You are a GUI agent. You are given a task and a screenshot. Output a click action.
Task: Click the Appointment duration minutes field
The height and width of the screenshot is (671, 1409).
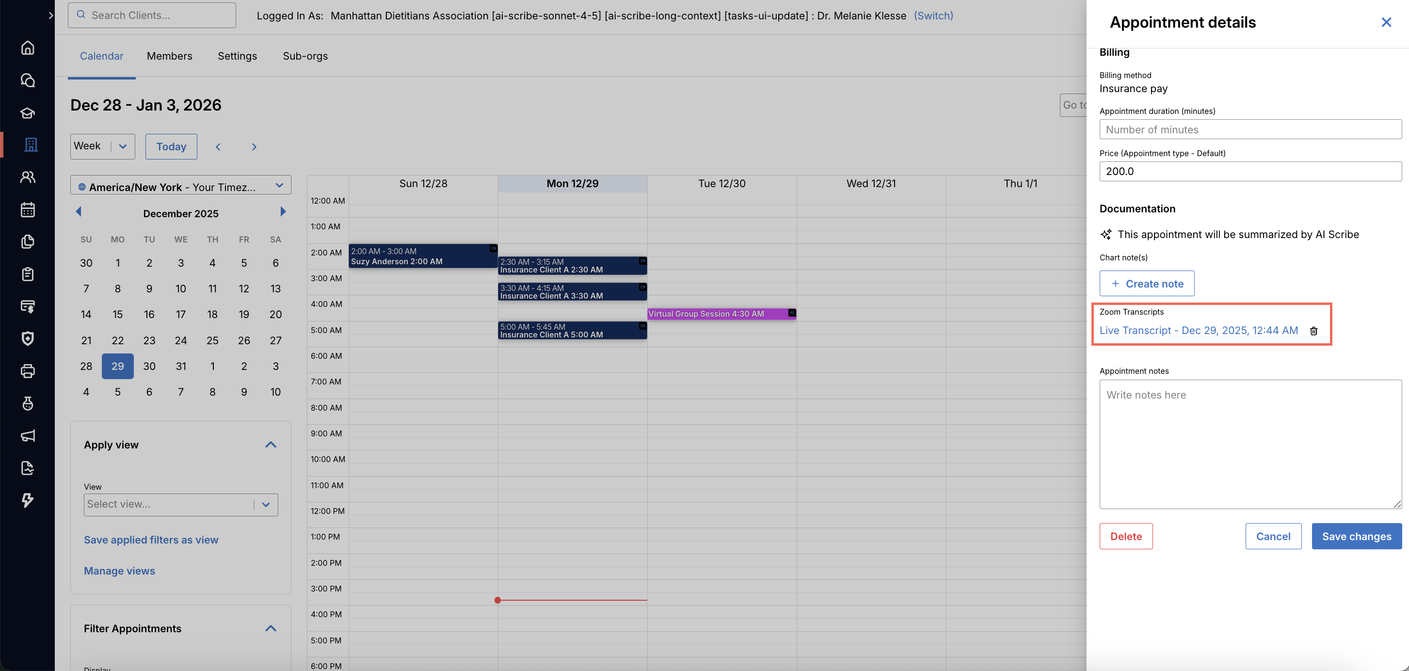click(x=1250, y=129)
